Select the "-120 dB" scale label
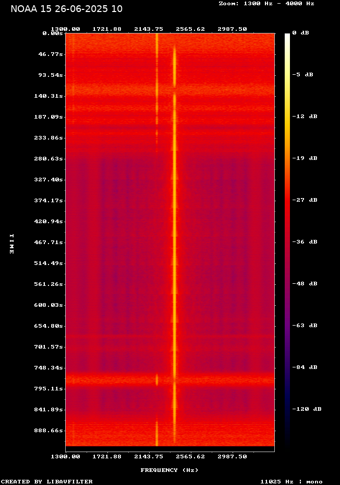 pos(307,409)
